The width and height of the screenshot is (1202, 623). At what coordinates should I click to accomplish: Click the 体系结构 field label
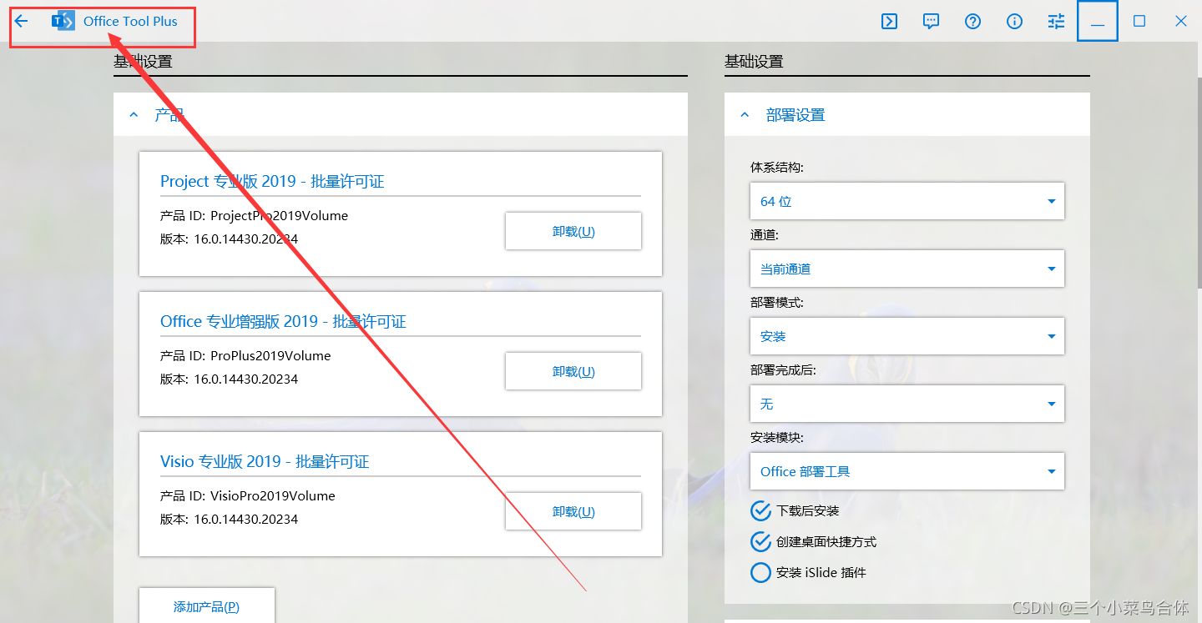pyautogui.click(x=776, y=167)
